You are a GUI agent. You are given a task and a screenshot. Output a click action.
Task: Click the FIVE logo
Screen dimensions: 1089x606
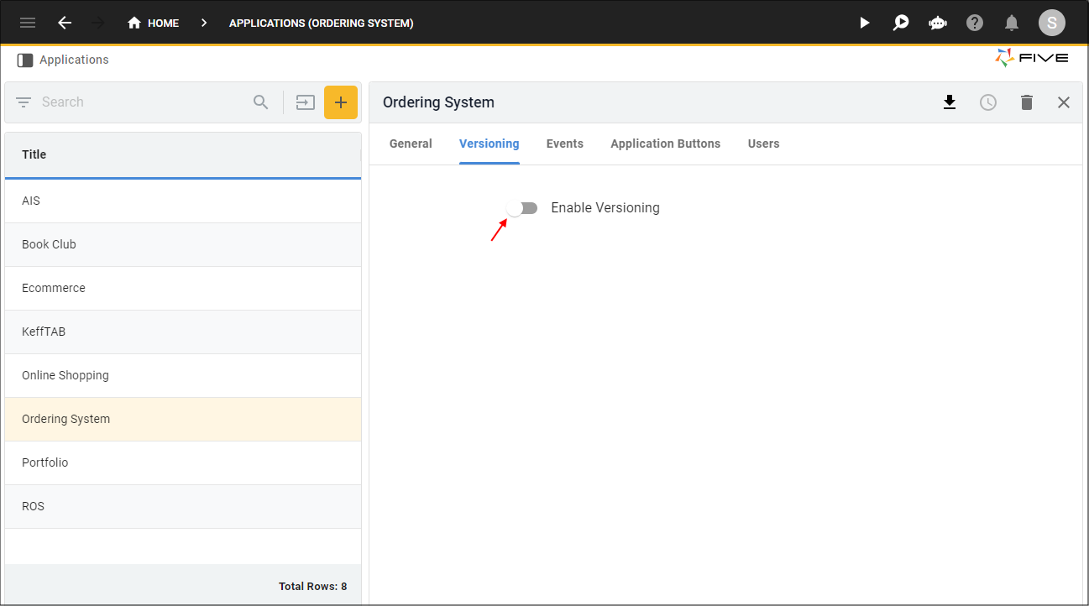(x=1032, y=58)
